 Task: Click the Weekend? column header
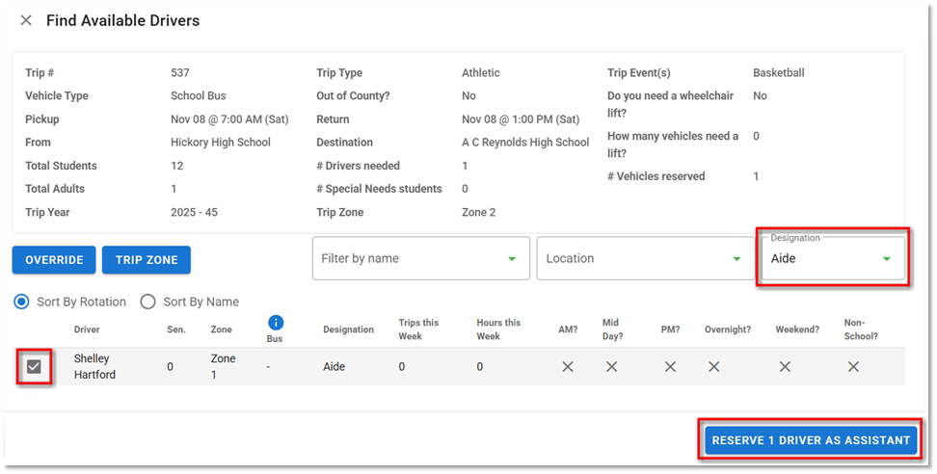(x=797, y=329)
